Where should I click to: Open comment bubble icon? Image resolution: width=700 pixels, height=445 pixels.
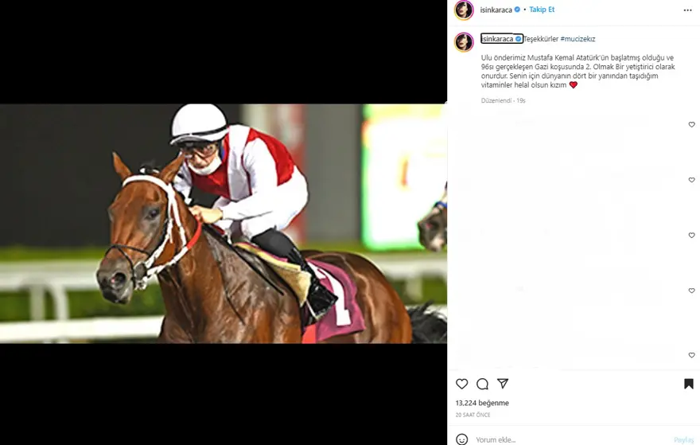click(482, 384)
